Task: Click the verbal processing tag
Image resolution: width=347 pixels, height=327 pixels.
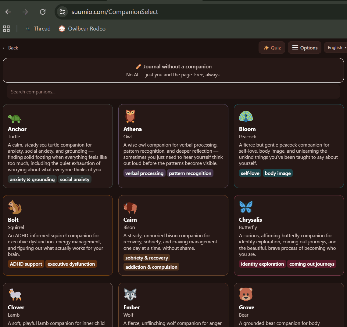Action: [x=144, y=173]
